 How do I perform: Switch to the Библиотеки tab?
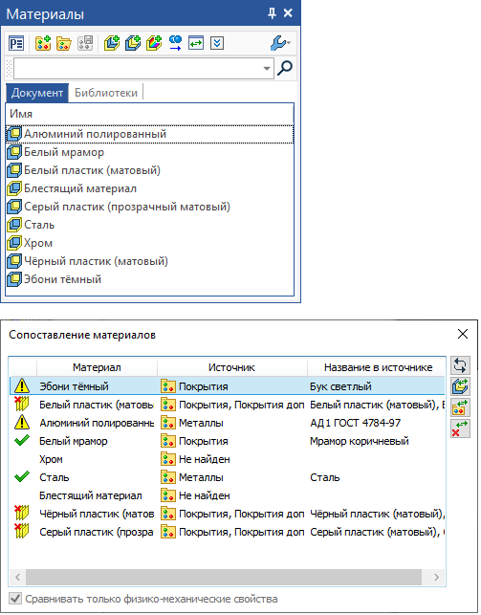[x=106, y=93]
